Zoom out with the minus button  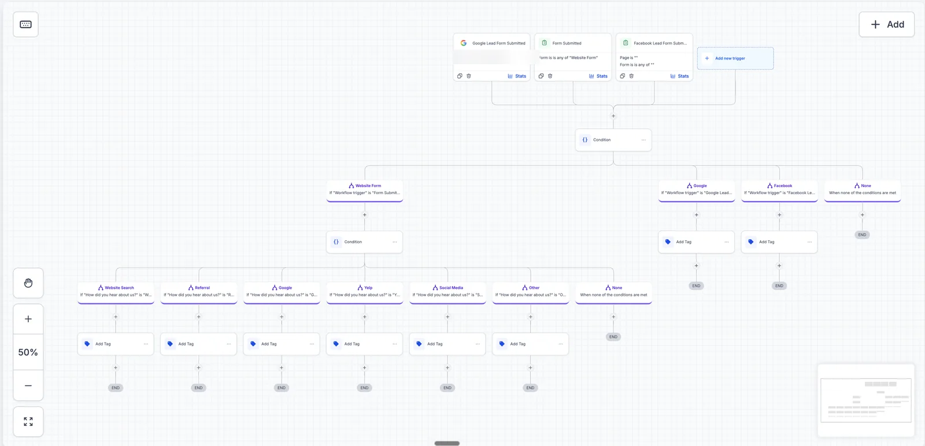28,385
